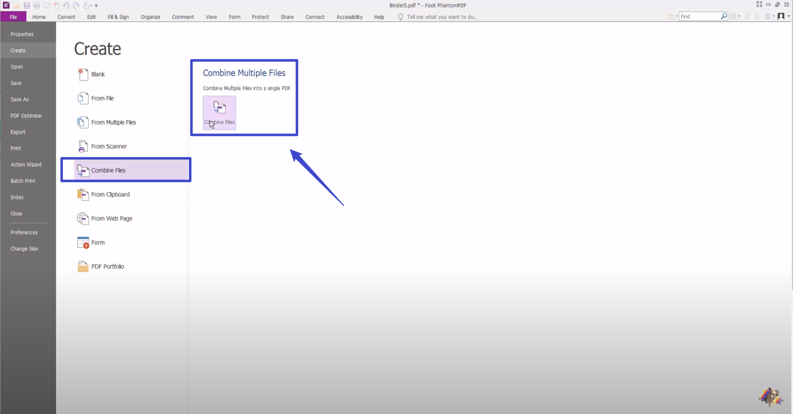Click the Print icon in quick access toolbar

pyautogui.click(x=36, y=5)
